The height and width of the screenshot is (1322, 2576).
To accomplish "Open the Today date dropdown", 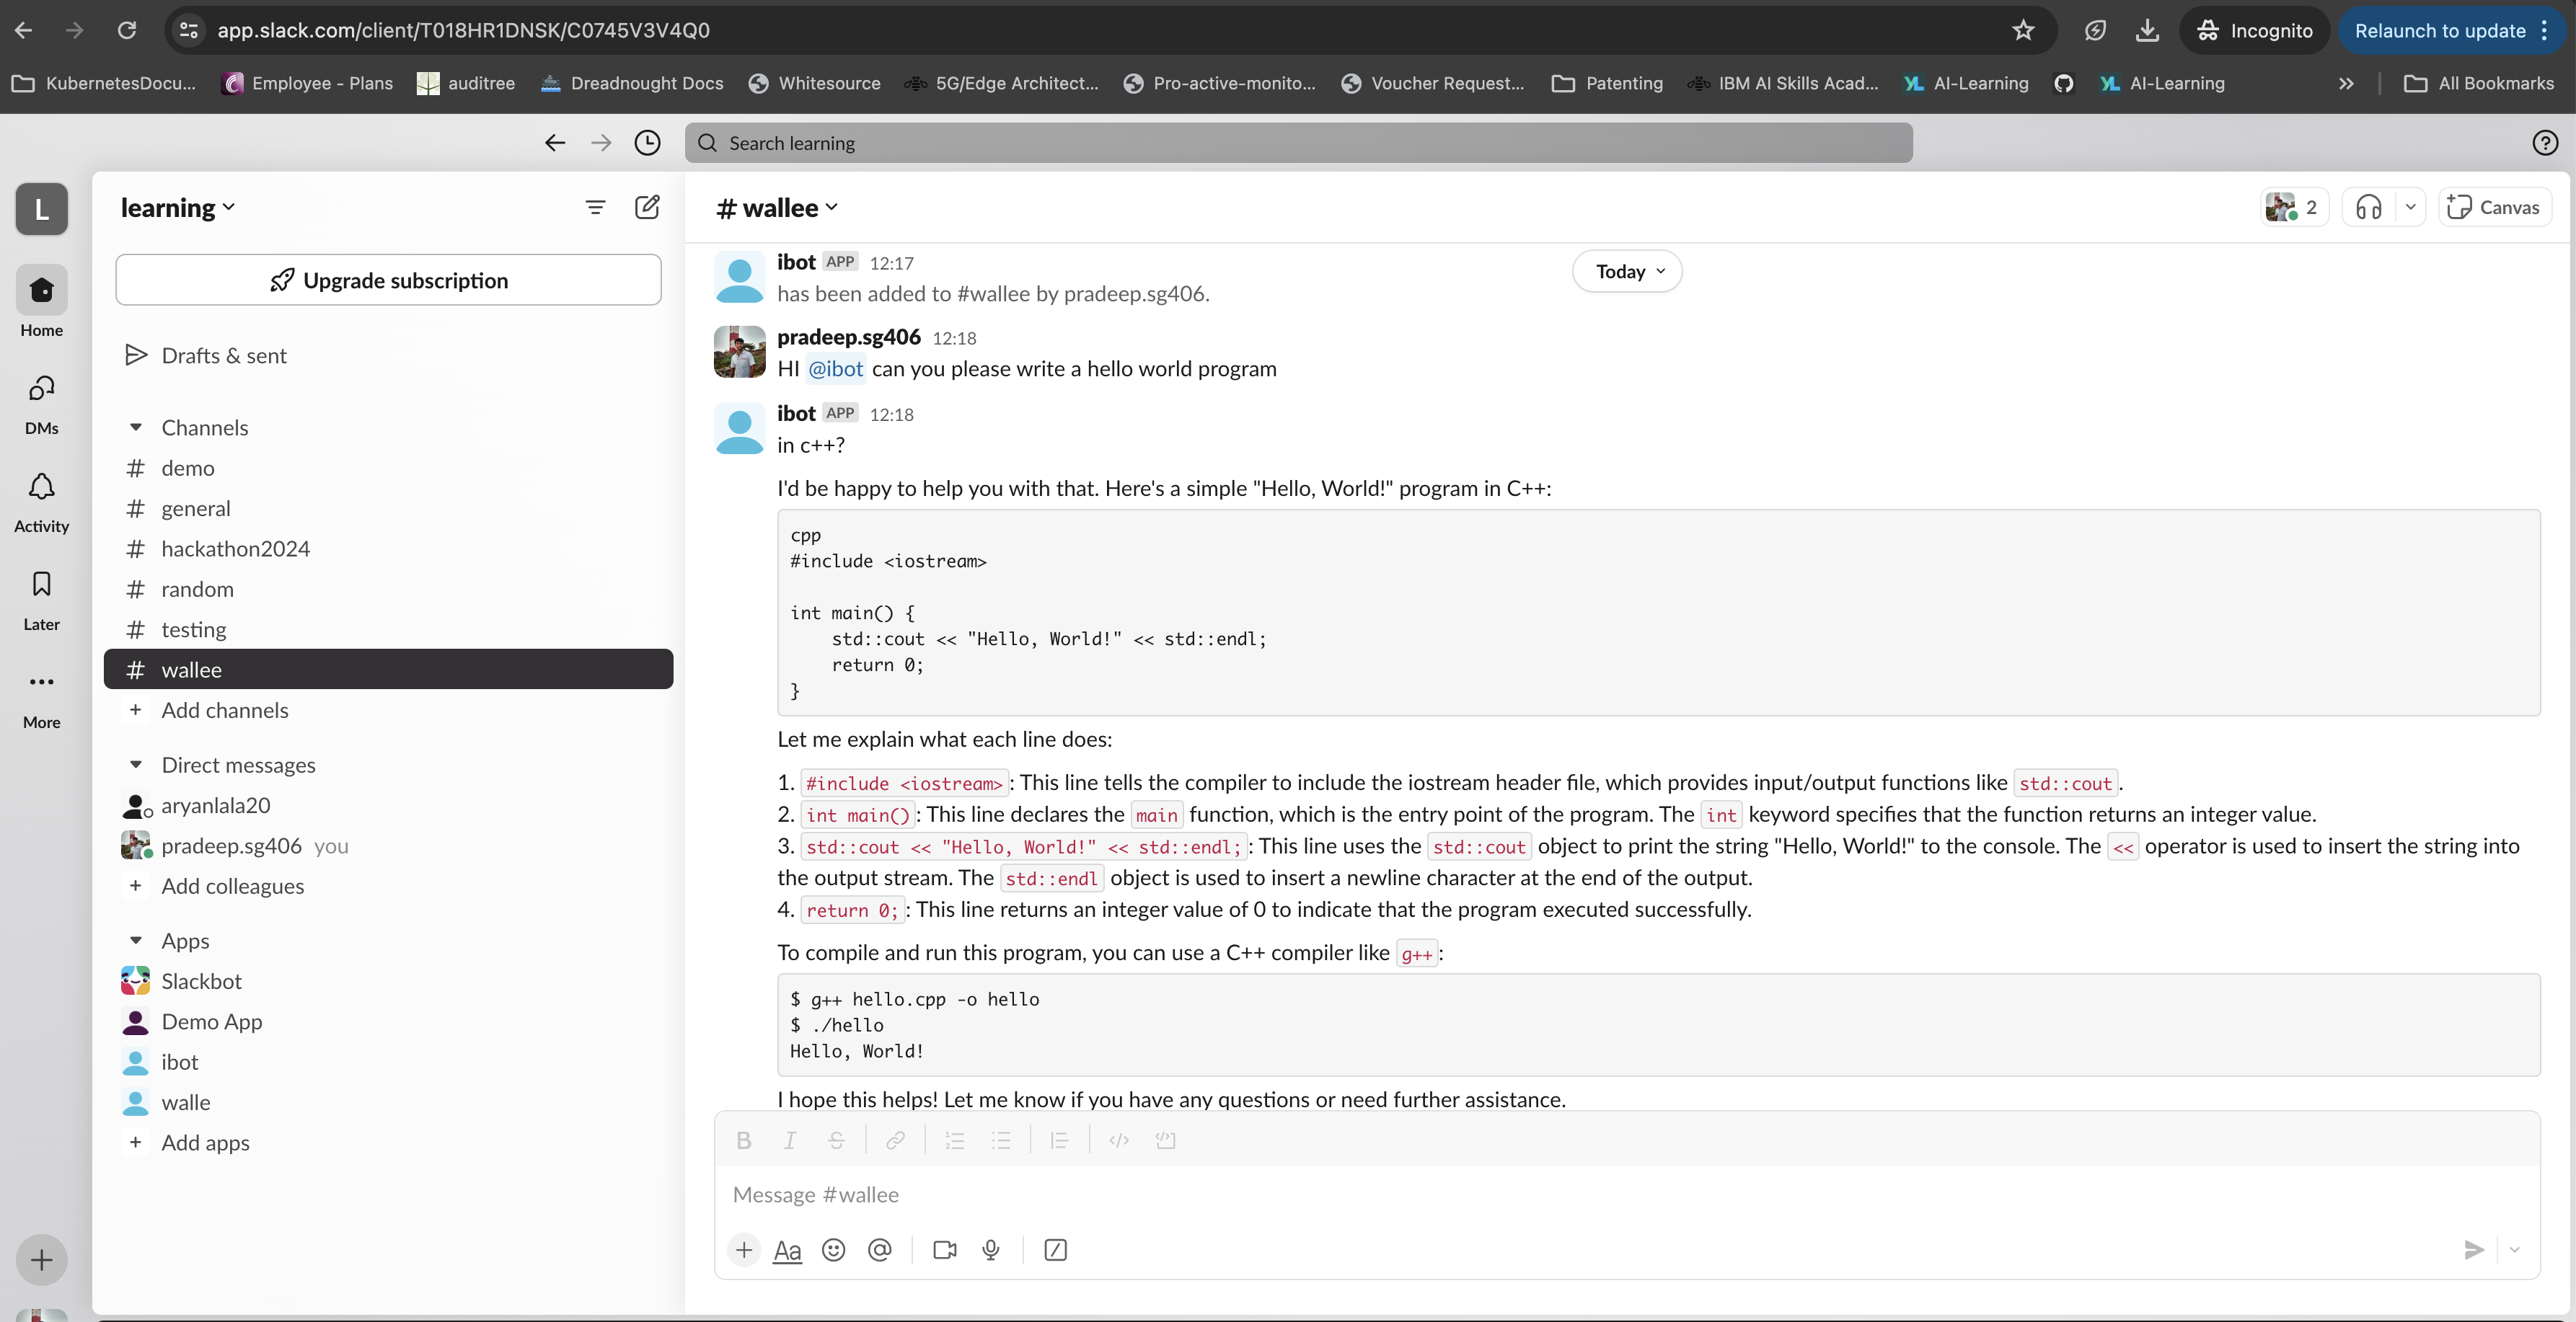I will [1627, 272].
